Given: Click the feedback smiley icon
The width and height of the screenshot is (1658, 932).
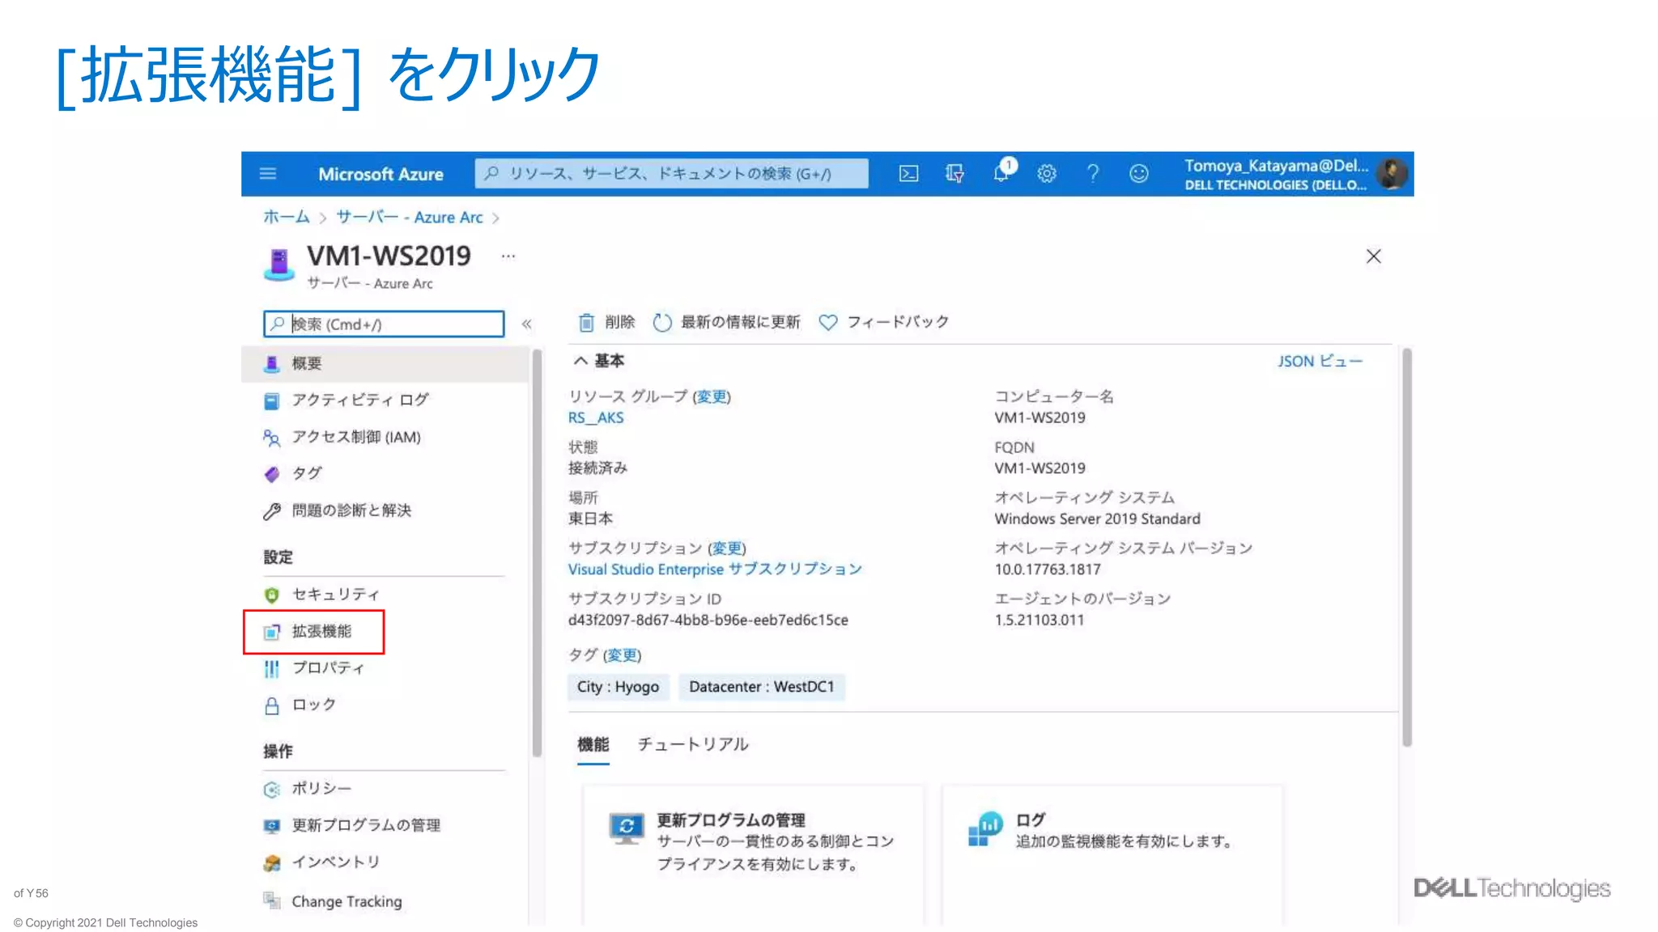Looking at the screenshot, I should point(1139,174).
